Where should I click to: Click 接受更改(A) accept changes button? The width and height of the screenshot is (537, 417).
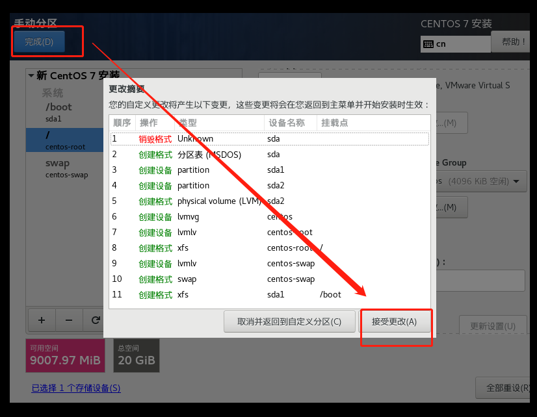394,322
